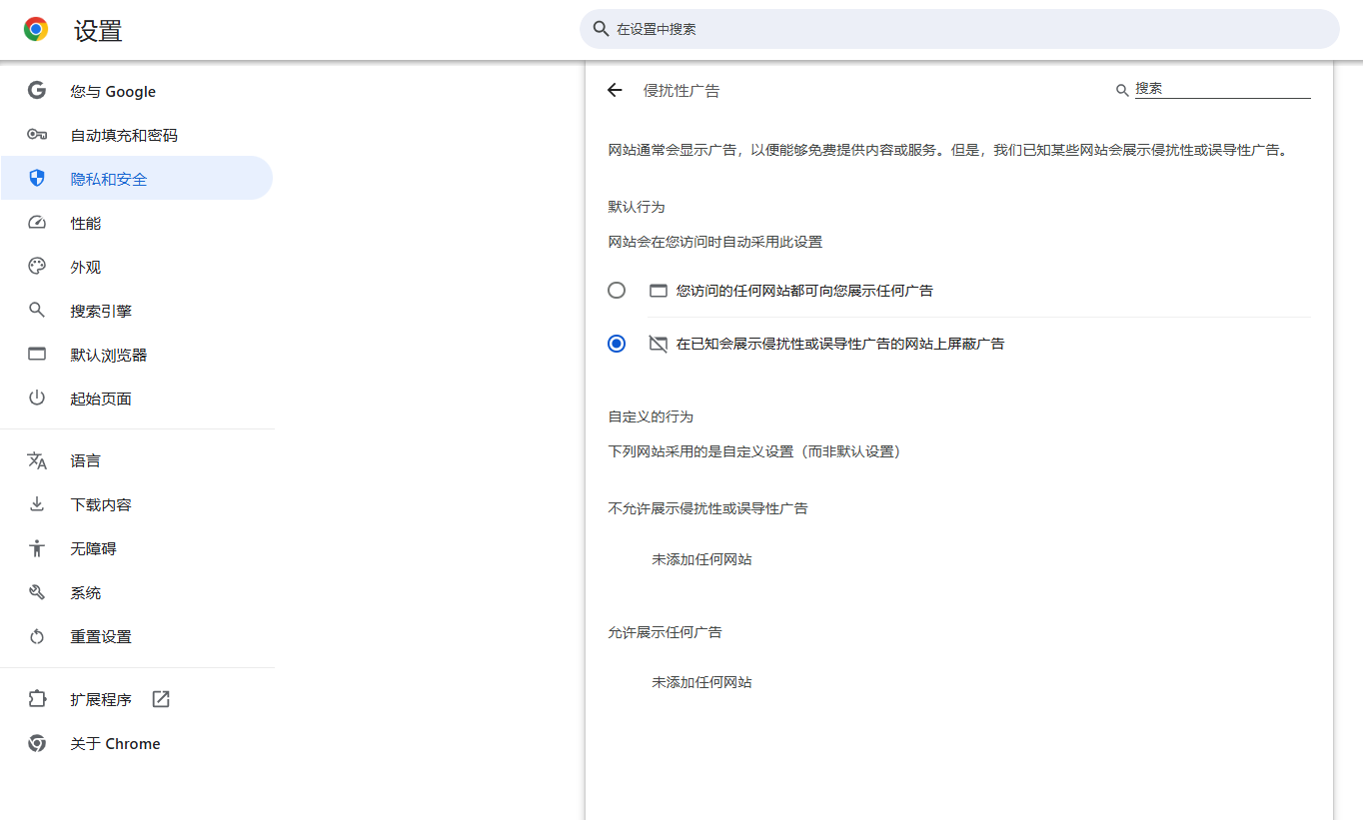
Task: Open 扩展程序 link in sidebar
Action: click(137, 699)
